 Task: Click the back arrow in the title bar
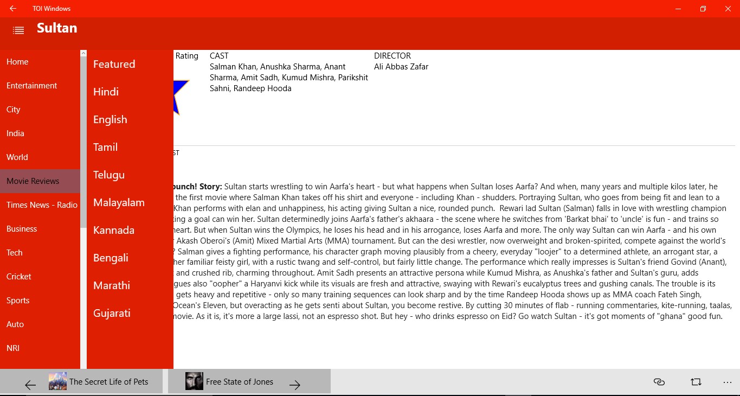click(x=12, y=8)
